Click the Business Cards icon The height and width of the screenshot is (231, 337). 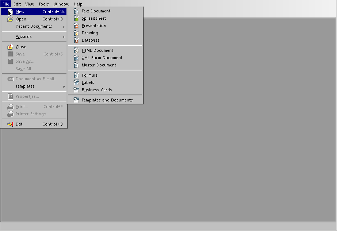pos(76,90)
